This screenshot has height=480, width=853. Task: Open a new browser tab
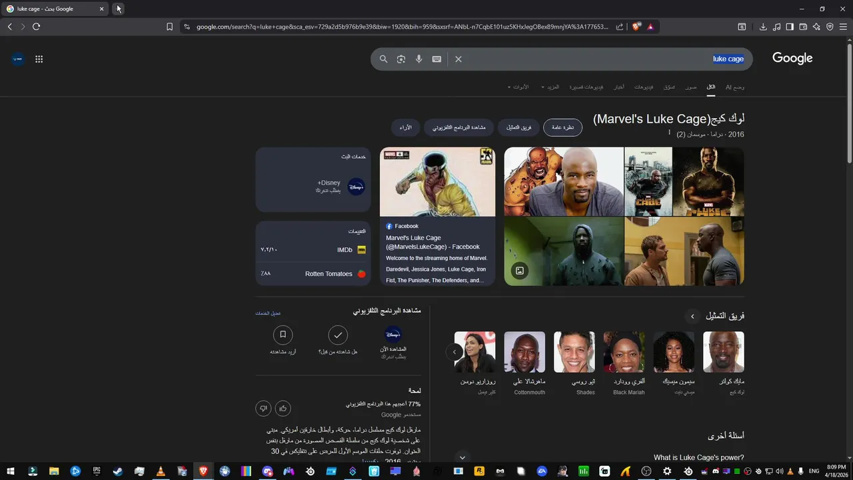pyautogui.click(x=118, y=9)
